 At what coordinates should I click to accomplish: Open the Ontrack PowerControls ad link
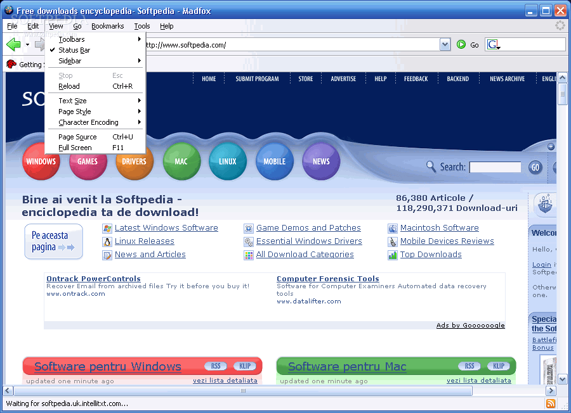click(x=94, y=279)
